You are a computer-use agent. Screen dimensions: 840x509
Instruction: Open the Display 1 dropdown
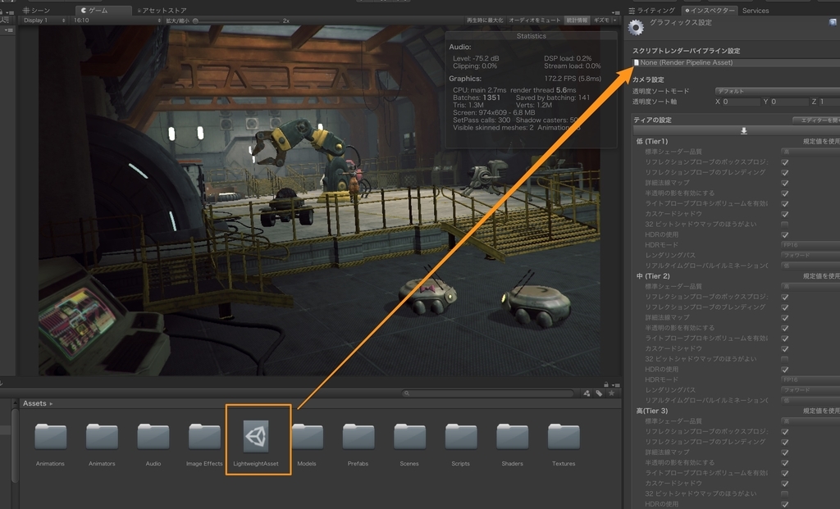[44, 20]
